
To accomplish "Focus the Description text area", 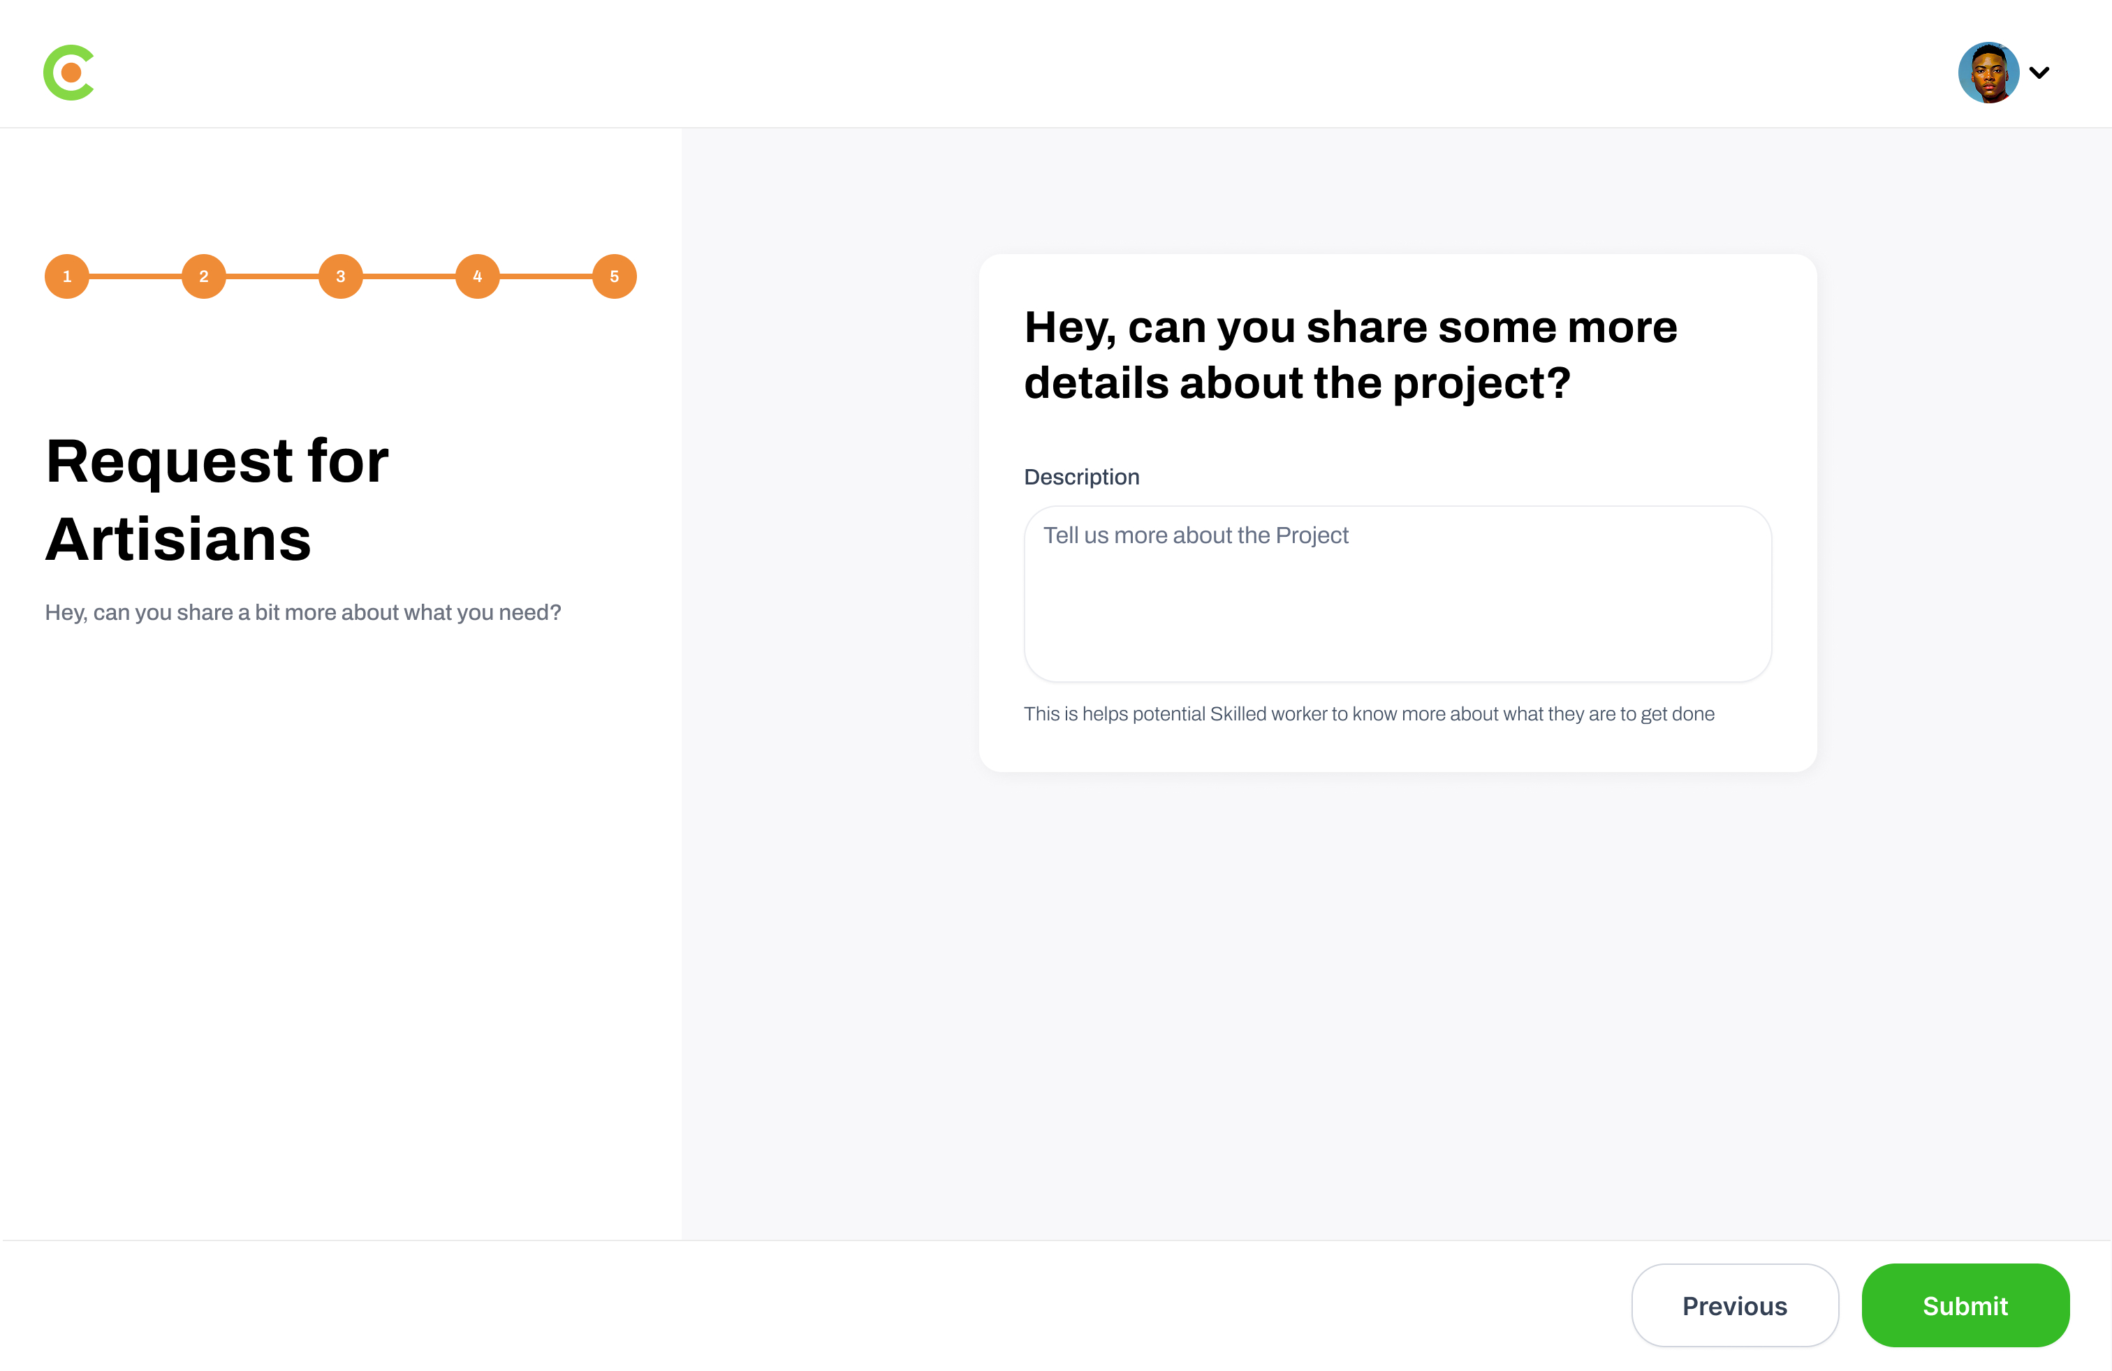I will [1397, 594].
